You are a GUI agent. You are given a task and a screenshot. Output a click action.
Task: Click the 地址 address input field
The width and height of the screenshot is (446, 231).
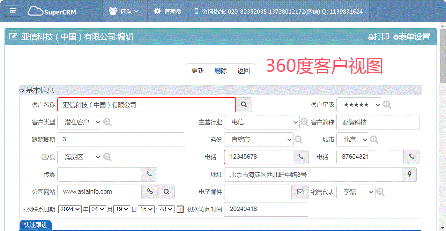(313, 174)
